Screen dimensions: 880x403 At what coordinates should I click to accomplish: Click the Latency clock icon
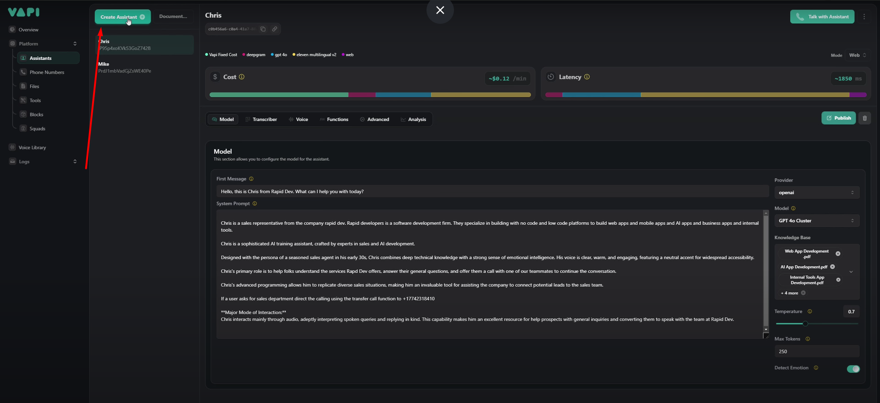pos(551,77)
